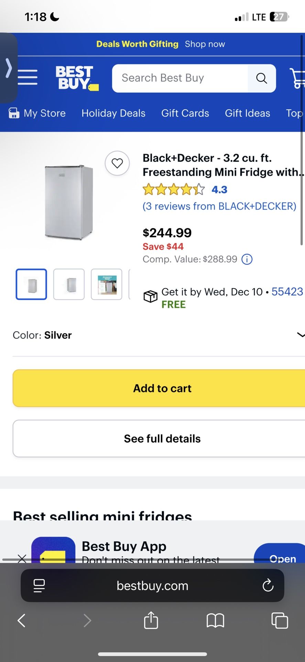Open the shopping cart
This screenshot has height=662, width=305.
pos(298,78)
